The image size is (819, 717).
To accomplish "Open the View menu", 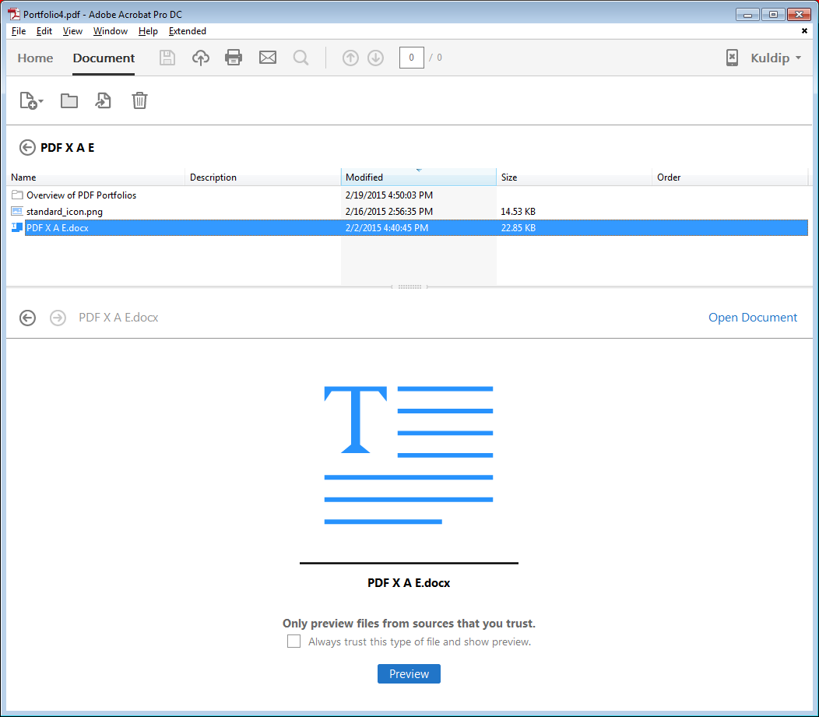I will [72, 31].
